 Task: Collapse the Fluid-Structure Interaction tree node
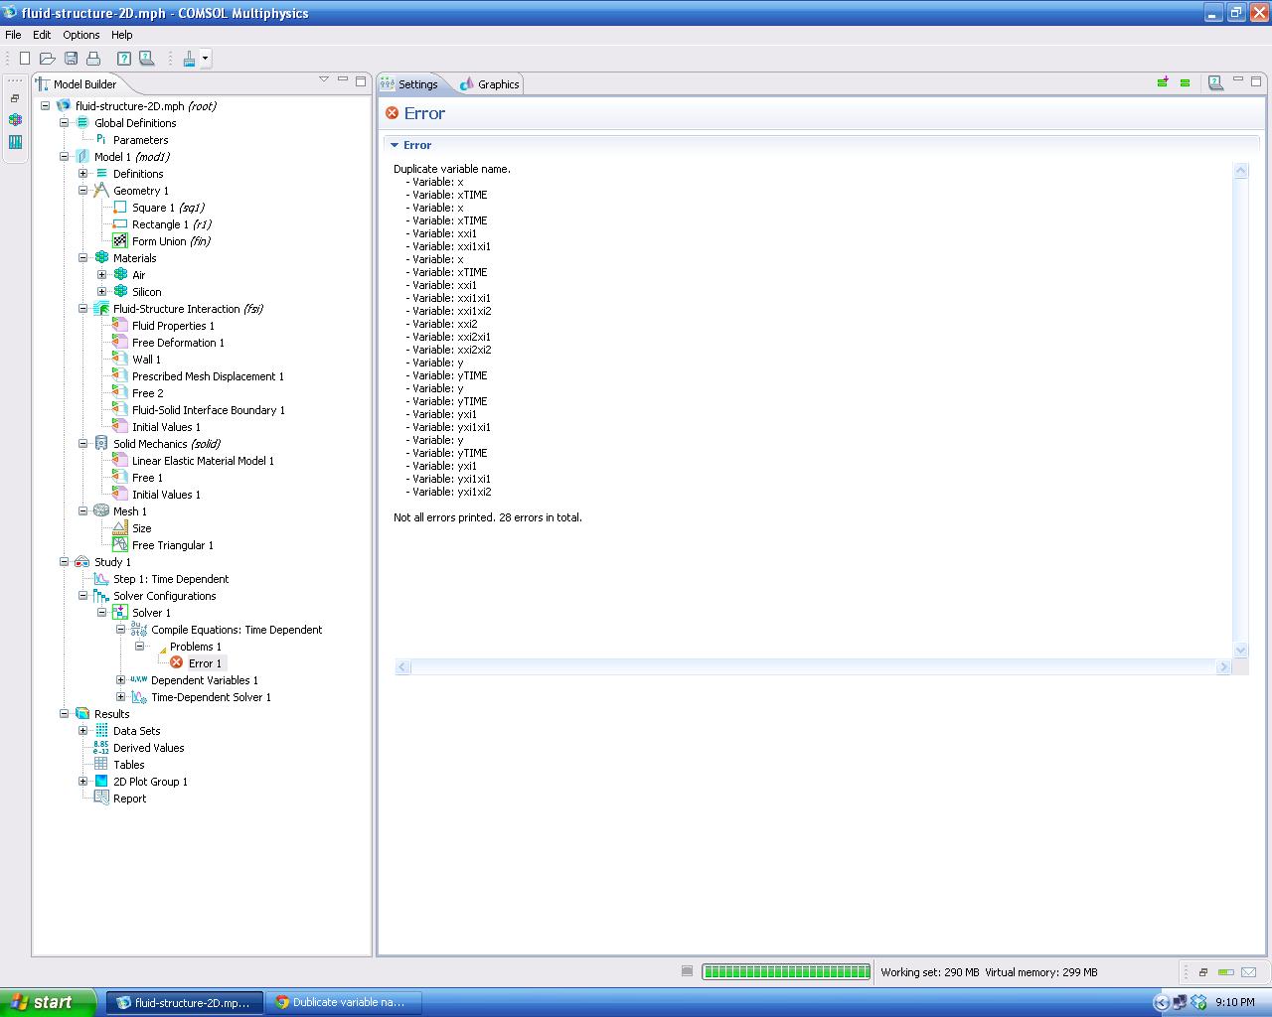[83, 309]
